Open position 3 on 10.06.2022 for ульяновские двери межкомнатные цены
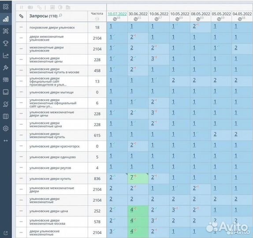This screenshot has width=253, height=238. [x=153, y=59]
